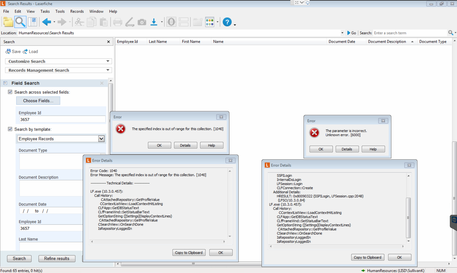Screen dimensions: 457x273
Task: Click the fields form toolbar icon
Action: [183, 22]
